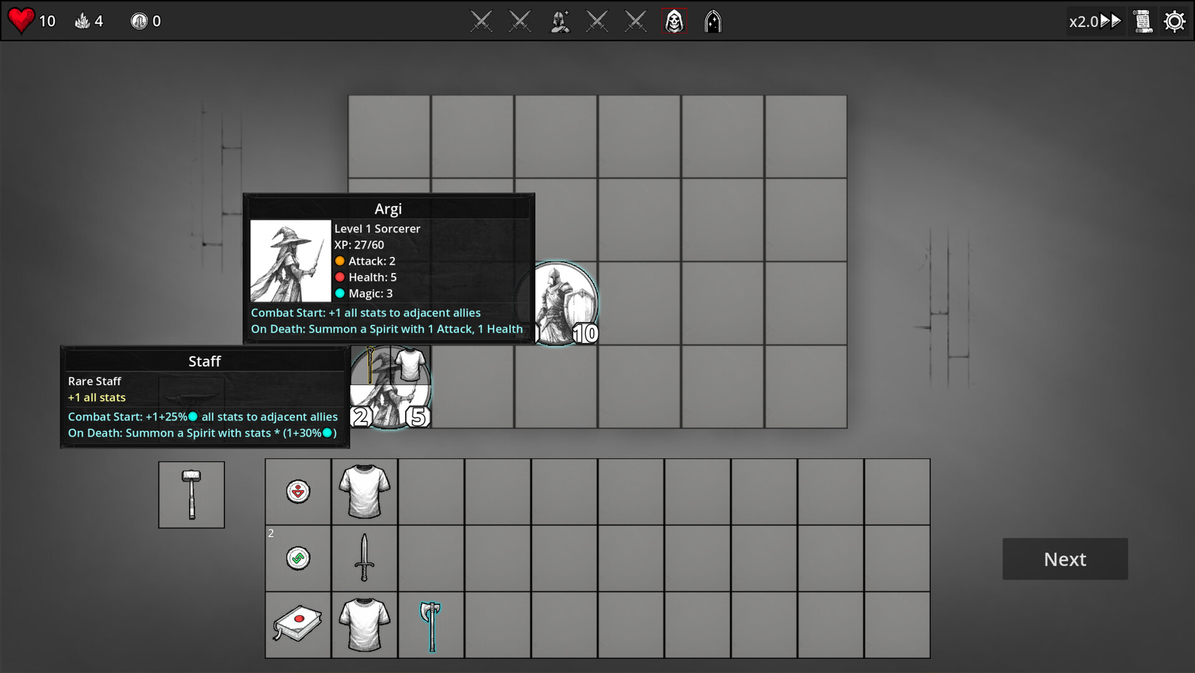Select the recruit soldier icon in the top bar
1195x673 pixels.
(x=559, y=21)
